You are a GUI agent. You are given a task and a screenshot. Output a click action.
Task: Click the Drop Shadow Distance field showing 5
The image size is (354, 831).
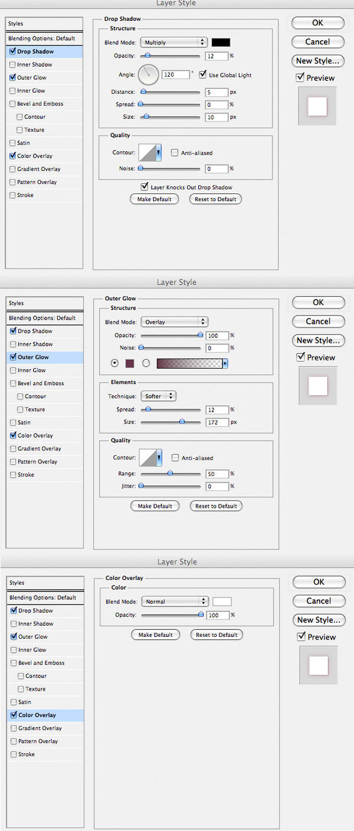click(217, 92)
